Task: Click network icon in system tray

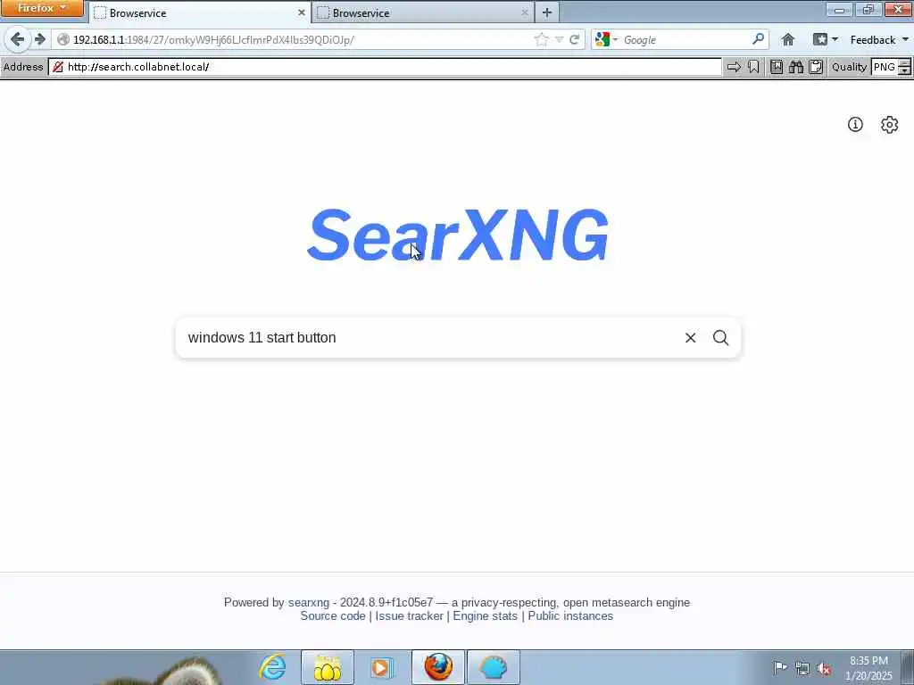Action: [x=802, y=668]
